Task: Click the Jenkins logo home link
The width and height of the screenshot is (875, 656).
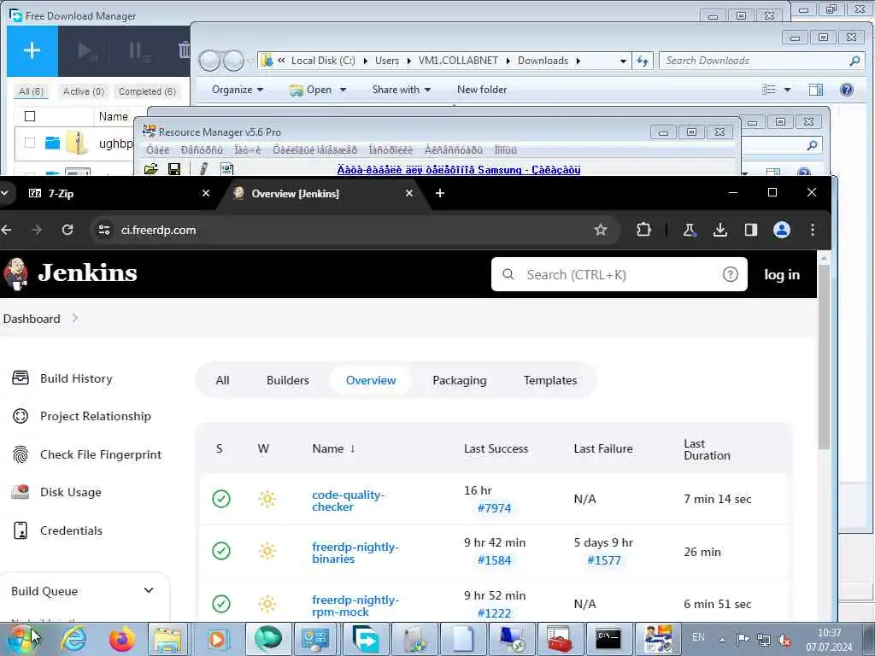Action: coord(70,273)
